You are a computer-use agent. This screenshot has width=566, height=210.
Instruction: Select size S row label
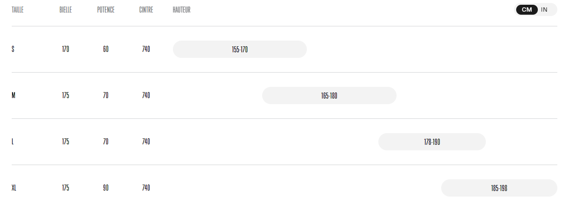click(13, 49)
